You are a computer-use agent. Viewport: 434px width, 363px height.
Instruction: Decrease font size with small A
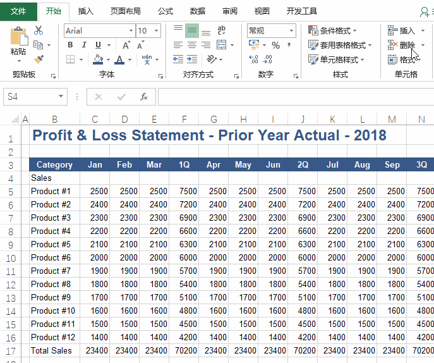140,45
